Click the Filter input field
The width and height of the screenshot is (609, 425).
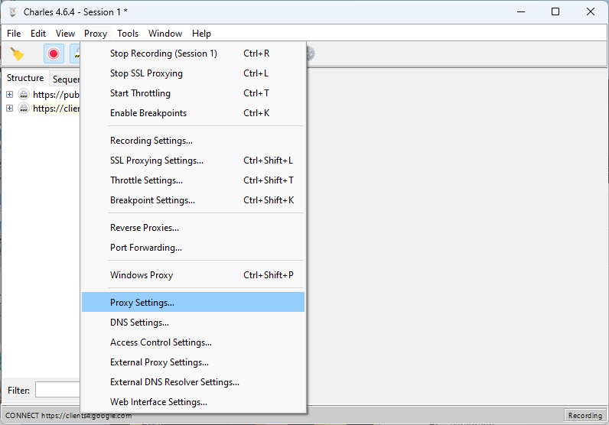click(x=57, y=390)
